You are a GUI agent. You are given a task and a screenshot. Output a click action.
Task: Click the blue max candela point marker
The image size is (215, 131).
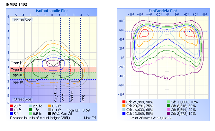tap(189, 31)
